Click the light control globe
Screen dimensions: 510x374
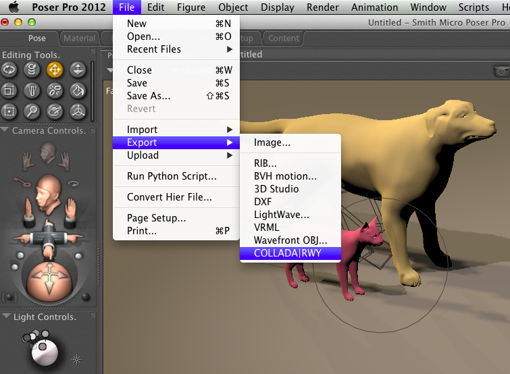coord(45,352)
